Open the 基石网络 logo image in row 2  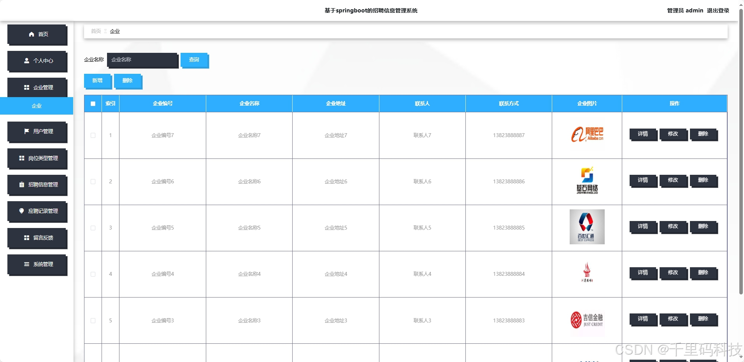pyautogui.click(x=587, y=180)
